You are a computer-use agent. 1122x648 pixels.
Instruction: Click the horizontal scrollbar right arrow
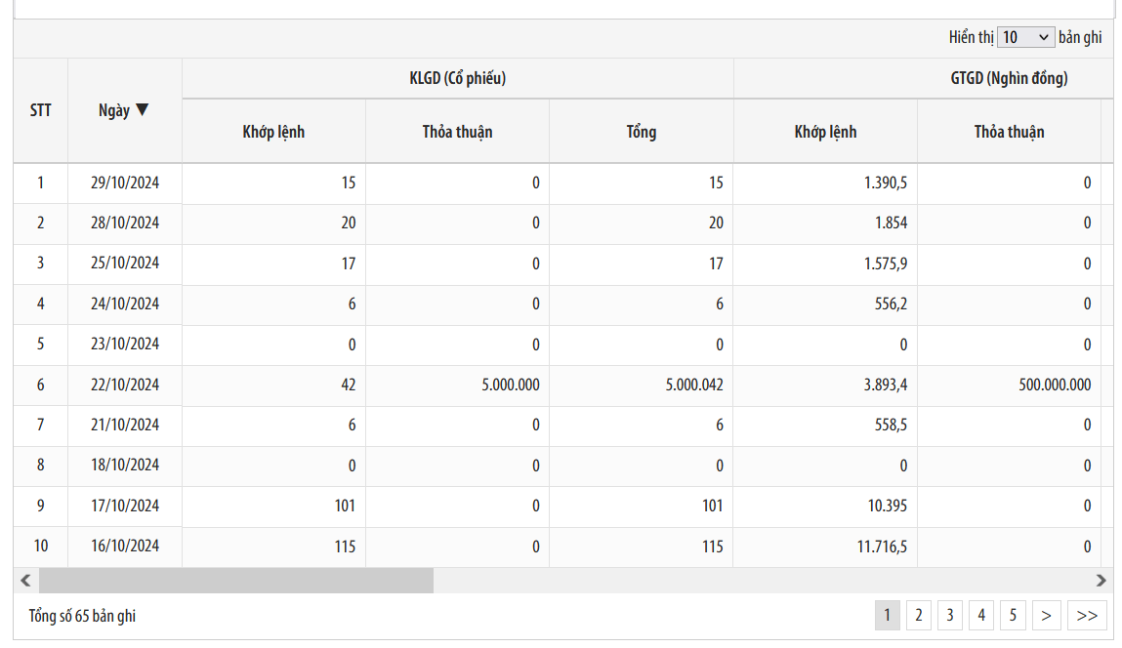pos(1101,581)
